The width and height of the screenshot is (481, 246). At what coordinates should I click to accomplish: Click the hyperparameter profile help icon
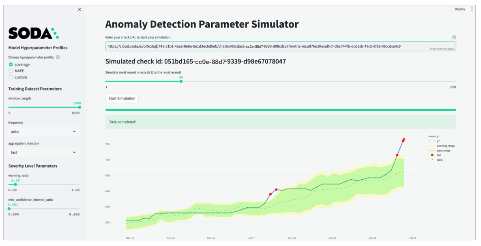pos(58,57)
